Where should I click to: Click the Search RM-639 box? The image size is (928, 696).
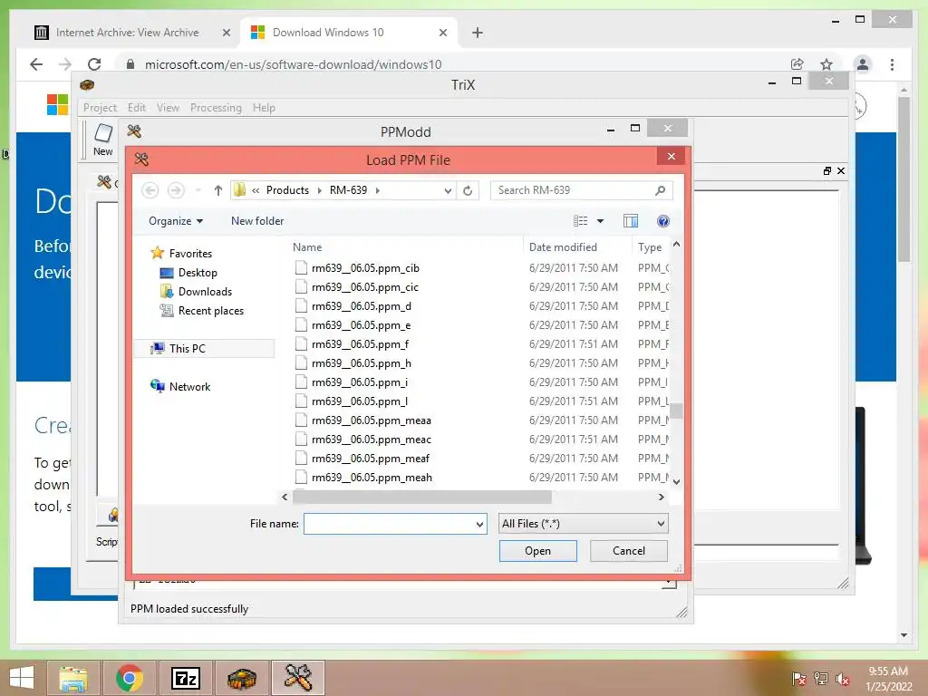581,190
